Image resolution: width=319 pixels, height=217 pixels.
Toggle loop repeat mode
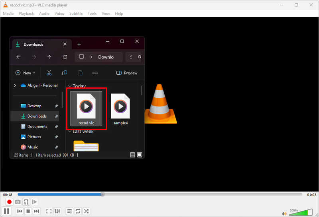click(x=78, y=211)
